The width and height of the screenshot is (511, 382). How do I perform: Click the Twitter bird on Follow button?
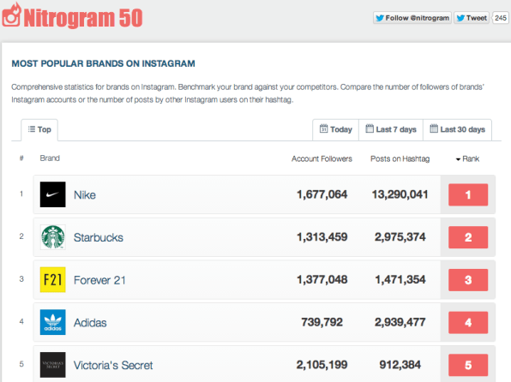coord(380,18)
